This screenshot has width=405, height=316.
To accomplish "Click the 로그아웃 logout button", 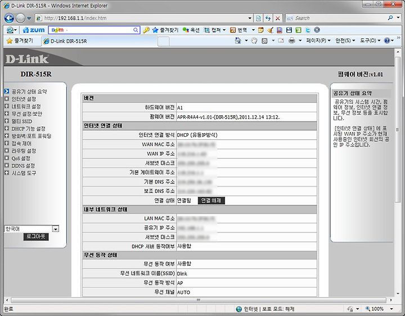I will [x=36, y=237].
